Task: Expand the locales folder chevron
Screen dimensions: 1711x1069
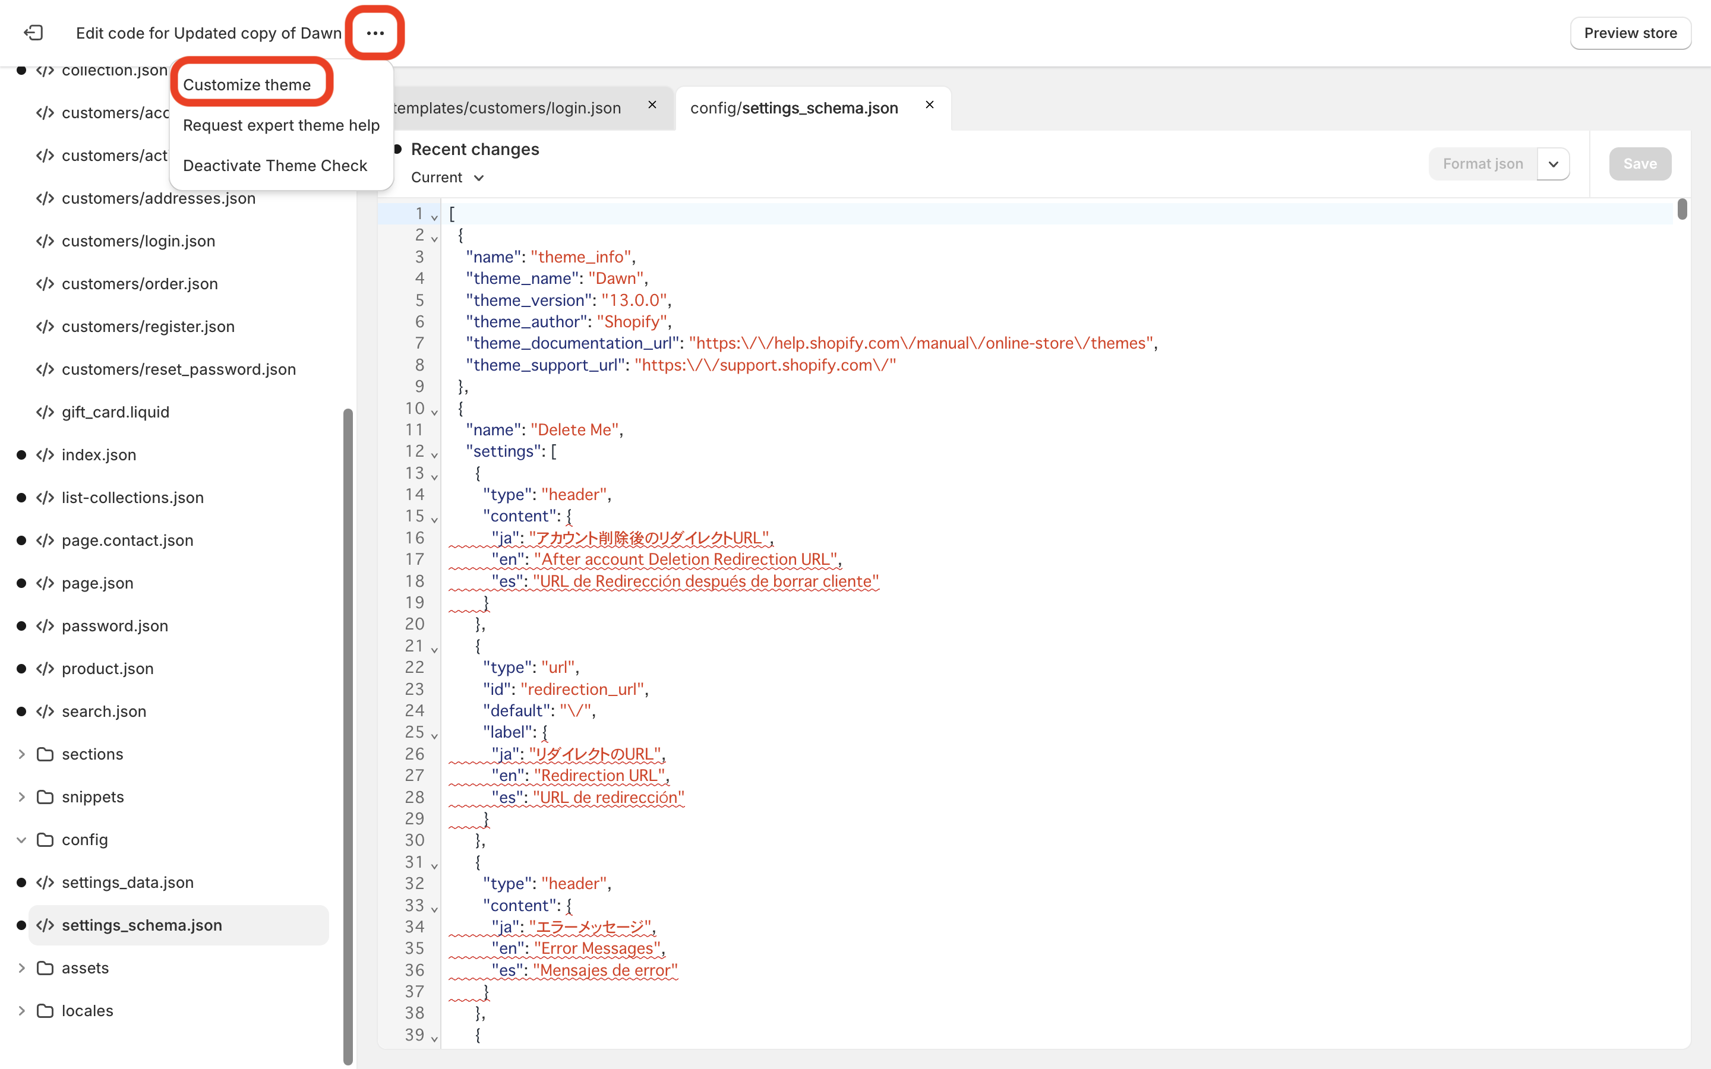Action: tap(21, 1010)
